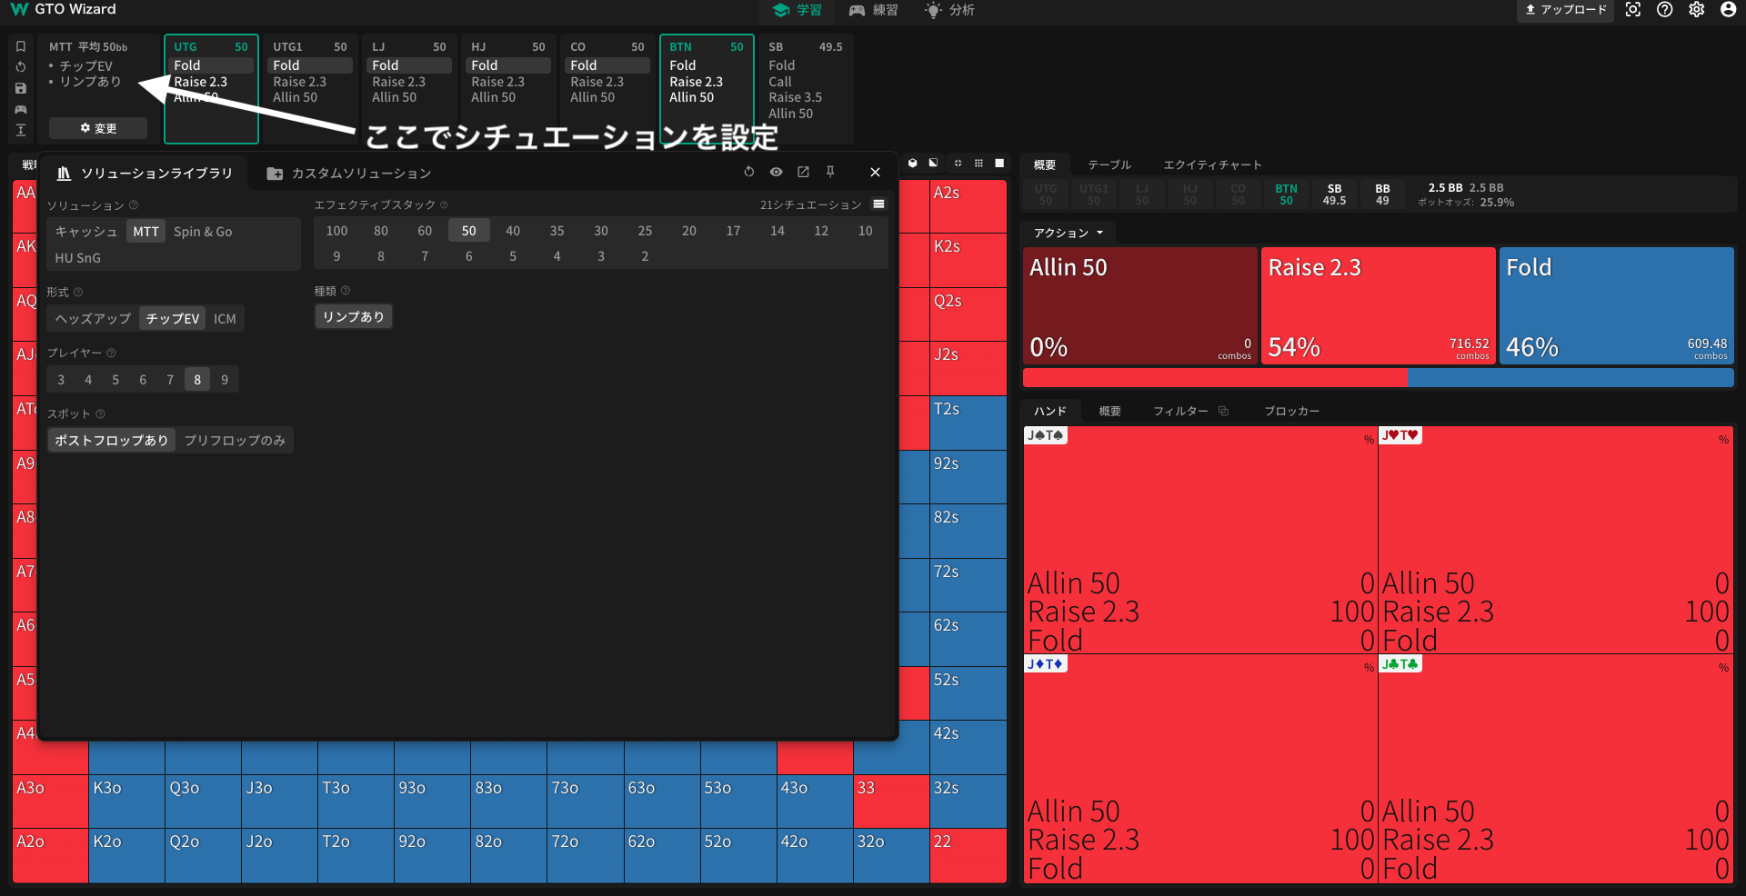Click the 22 cell in range grid

pos(968,855)
